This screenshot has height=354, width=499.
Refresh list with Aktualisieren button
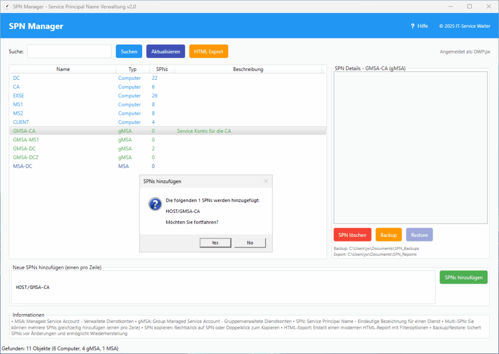coord(166,52)
